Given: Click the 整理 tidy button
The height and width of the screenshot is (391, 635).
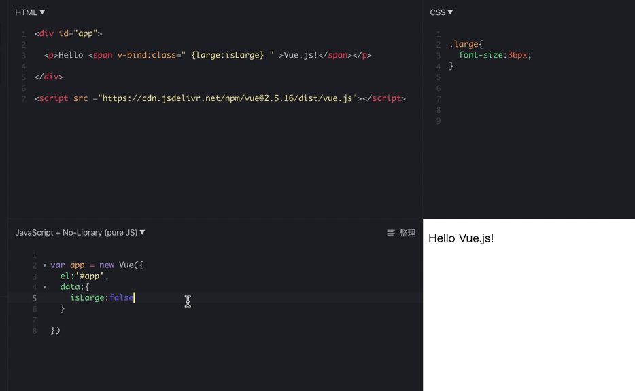Looking at the screenshot, I should (x=401, y=233).
